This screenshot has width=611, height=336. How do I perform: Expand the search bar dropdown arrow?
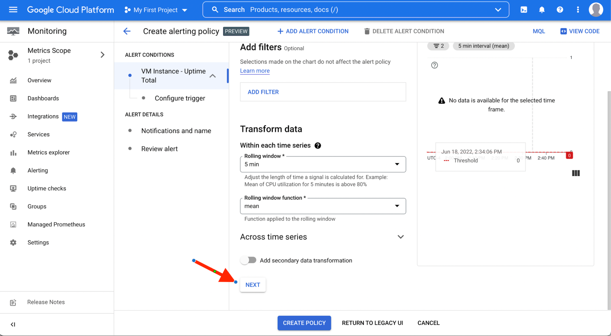498,10
